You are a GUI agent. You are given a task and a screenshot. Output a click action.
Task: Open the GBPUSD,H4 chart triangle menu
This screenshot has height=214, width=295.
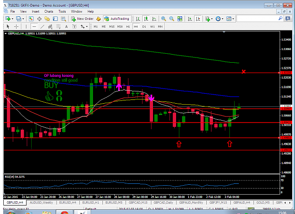point(6,33)
